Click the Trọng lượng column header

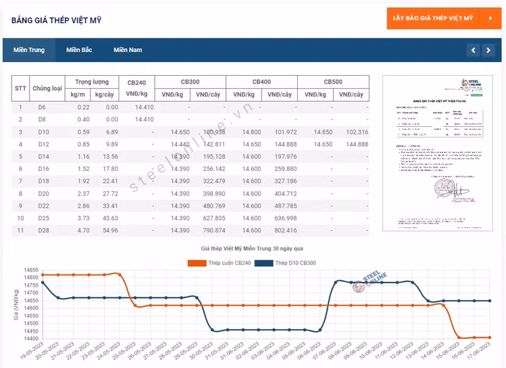[x=92, y=82]
